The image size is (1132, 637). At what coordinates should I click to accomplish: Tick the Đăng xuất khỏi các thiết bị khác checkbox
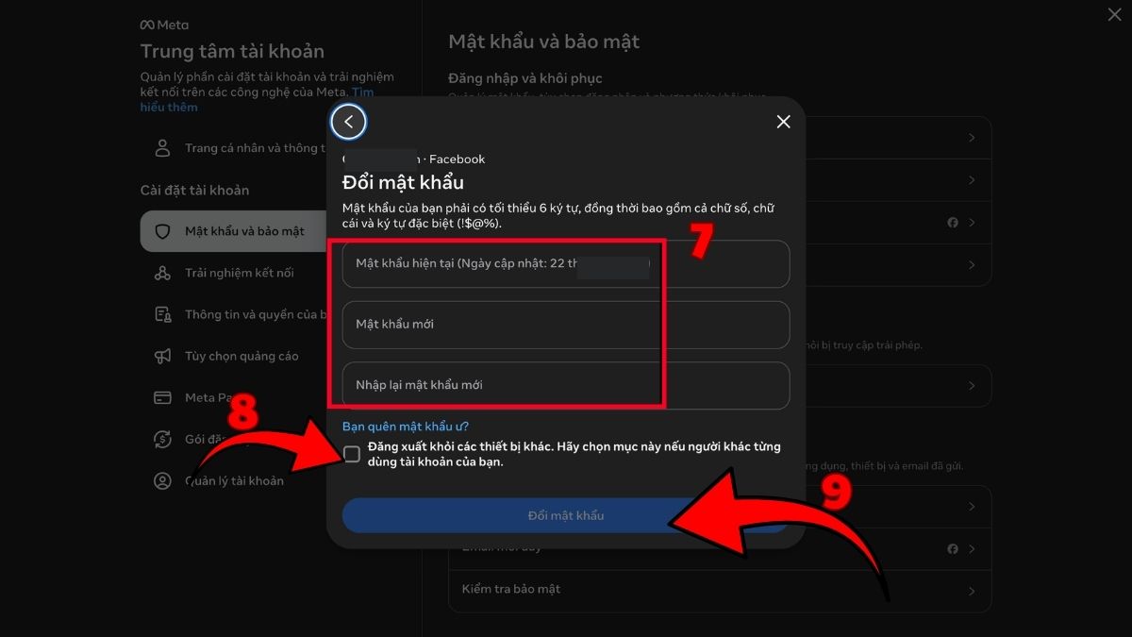point(352,454)
